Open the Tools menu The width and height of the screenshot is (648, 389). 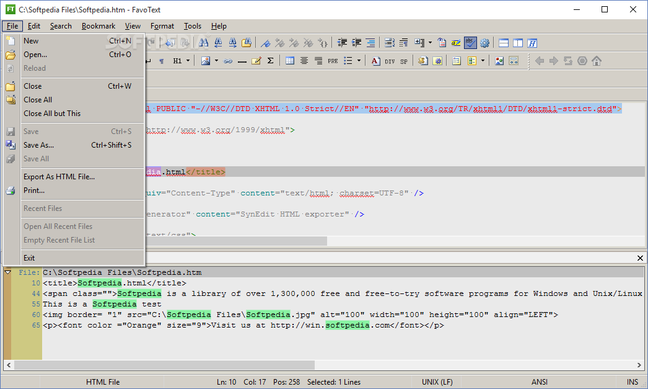(193, 26)
